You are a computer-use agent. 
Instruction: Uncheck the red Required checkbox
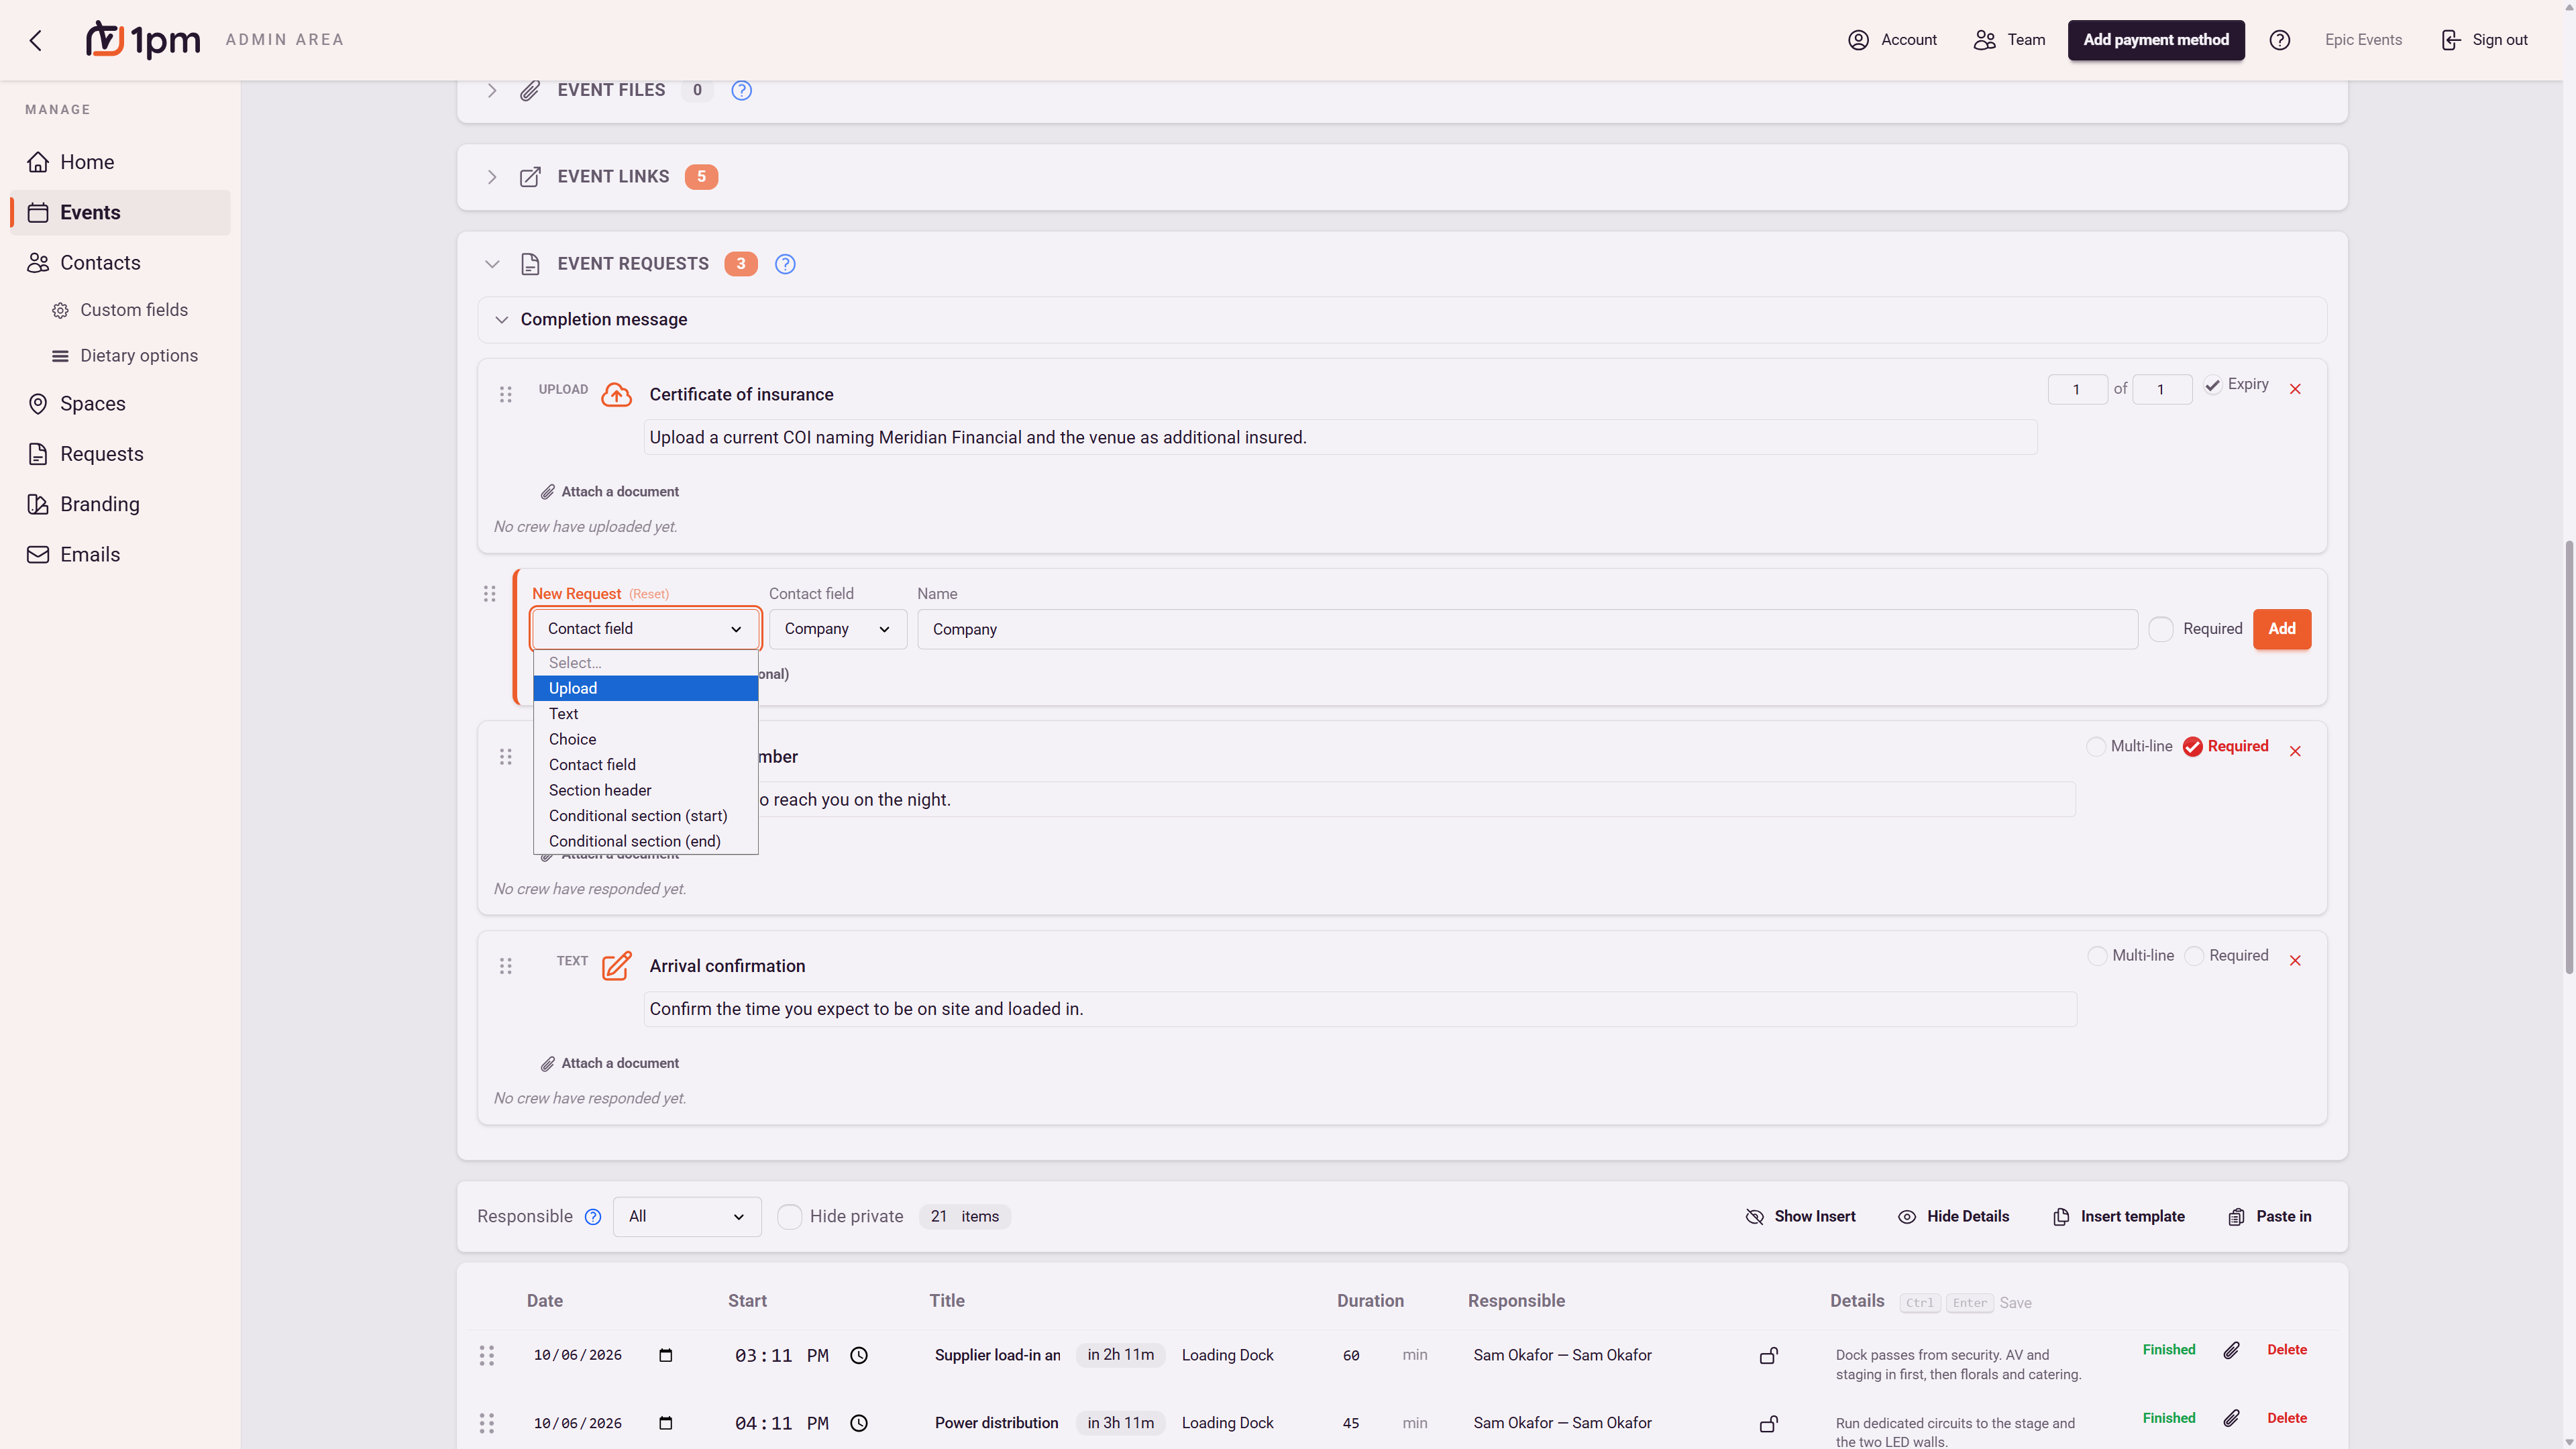[2192, 747]
